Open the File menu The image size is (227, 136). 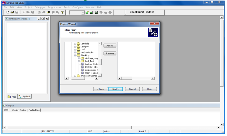pyautogui.click(x=5, y=7)
